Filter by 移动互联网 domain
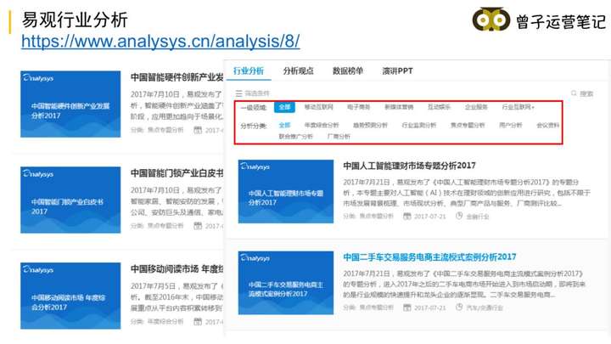 [319, 107]
